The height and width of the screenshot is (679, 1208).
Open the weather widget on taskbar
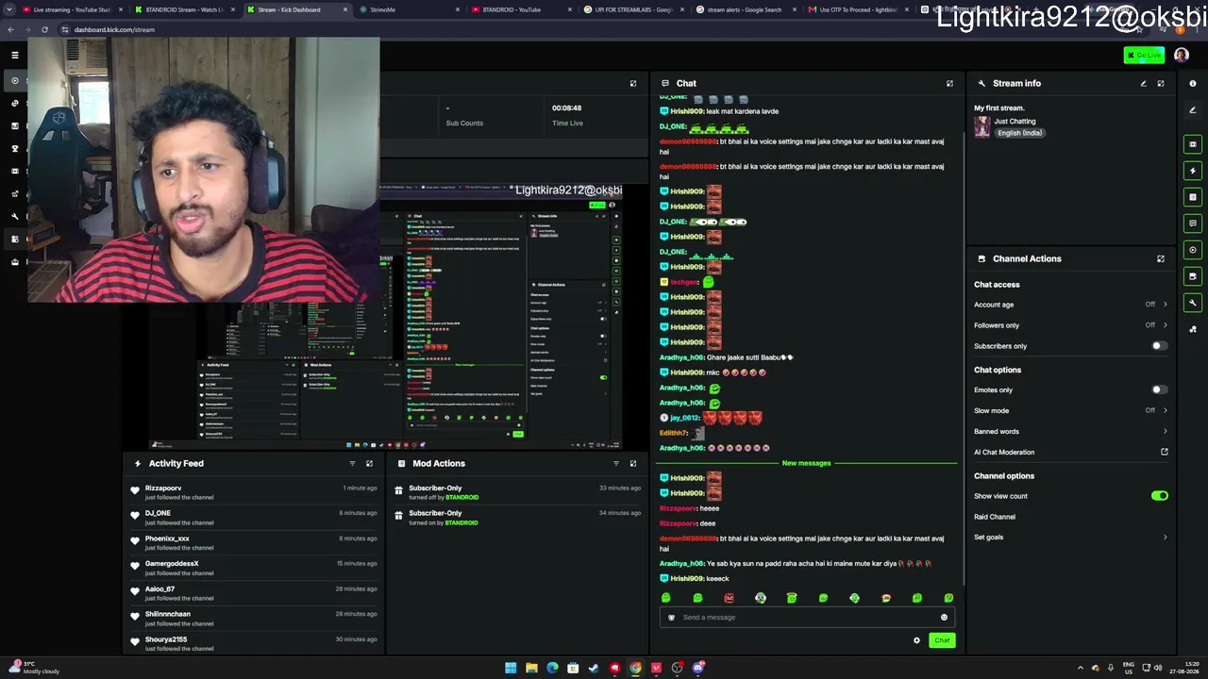(x=33, y=668)
